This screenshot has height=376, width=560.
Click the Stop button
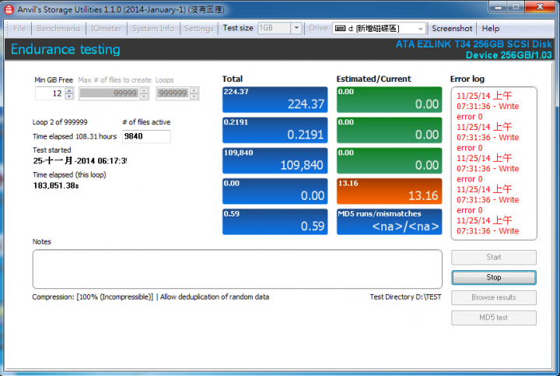(x=494, y=277)
